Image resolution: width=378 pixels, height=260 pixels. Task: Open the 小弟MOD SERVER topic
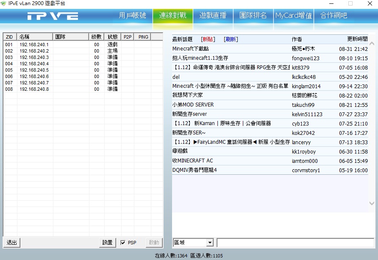[193, 105]
